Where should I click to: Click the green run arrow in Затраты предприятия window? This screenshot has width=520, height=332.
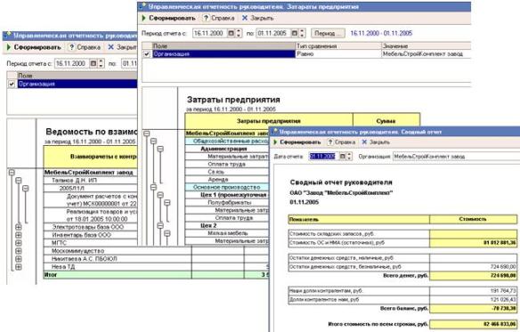144,18
